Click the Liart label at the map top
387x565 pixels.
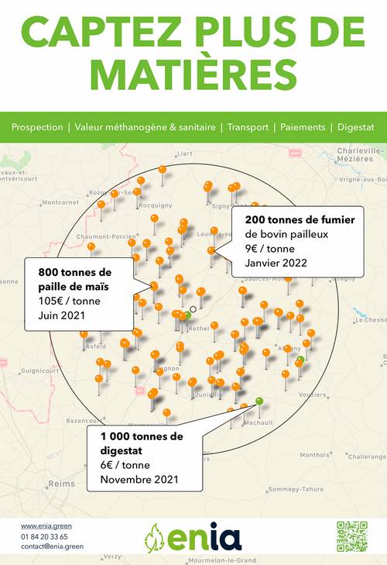(185, 153)
